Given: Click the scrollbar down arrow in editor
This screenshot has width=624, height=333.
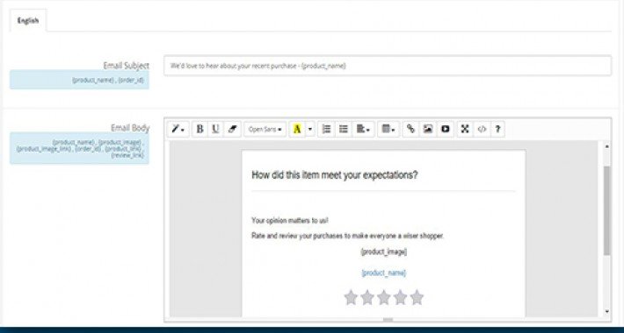Looking at the screenshot, I should pyautogui.click(x=606, y=312).
